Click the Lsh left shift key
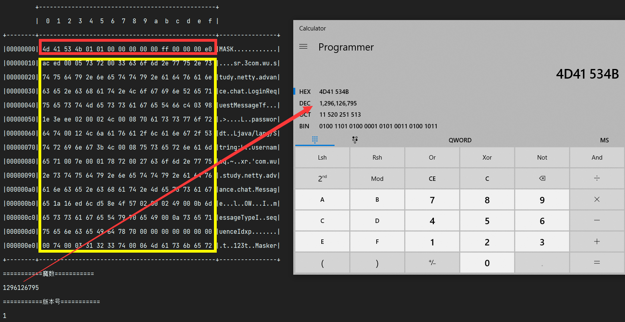This screenshot has width=625, height=322. pyautogui.click(x=322, y=158)
